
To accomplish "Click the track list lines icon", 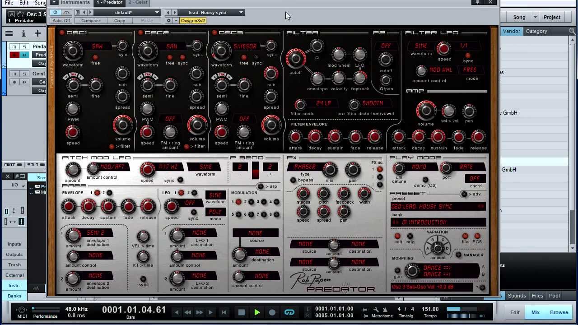I will 9,33.
